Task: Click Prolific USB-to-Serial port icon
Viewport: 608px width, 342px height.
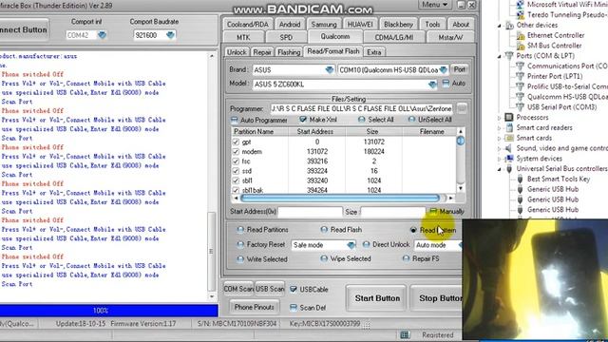Action: click(x=521, y=86)
